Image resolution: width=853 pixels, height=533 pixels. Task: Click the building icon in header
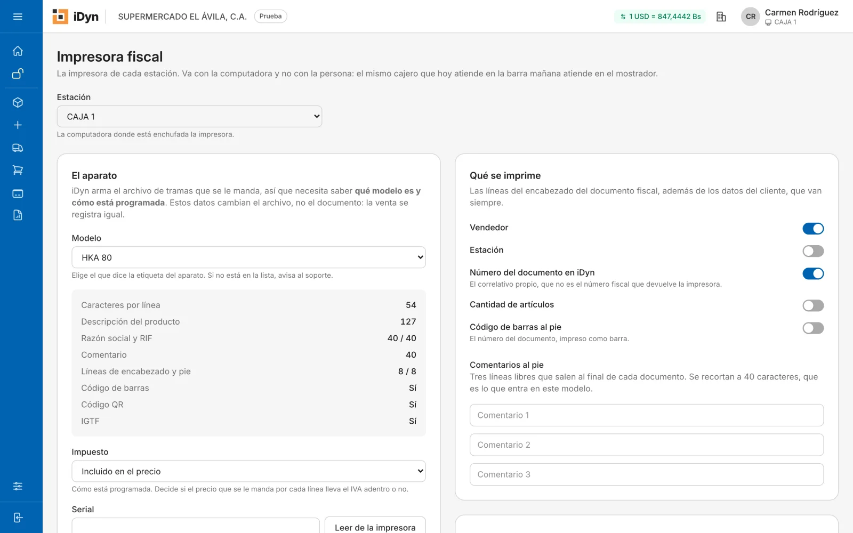(721, 17)
